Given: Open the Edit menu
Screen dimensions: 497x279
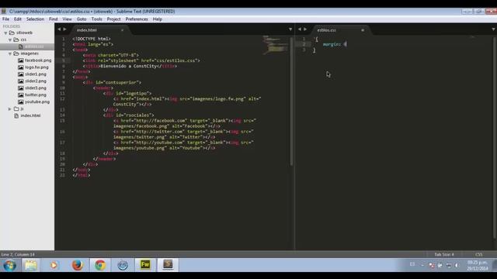Looking at the screenshot, I should (x=18, y=19).
